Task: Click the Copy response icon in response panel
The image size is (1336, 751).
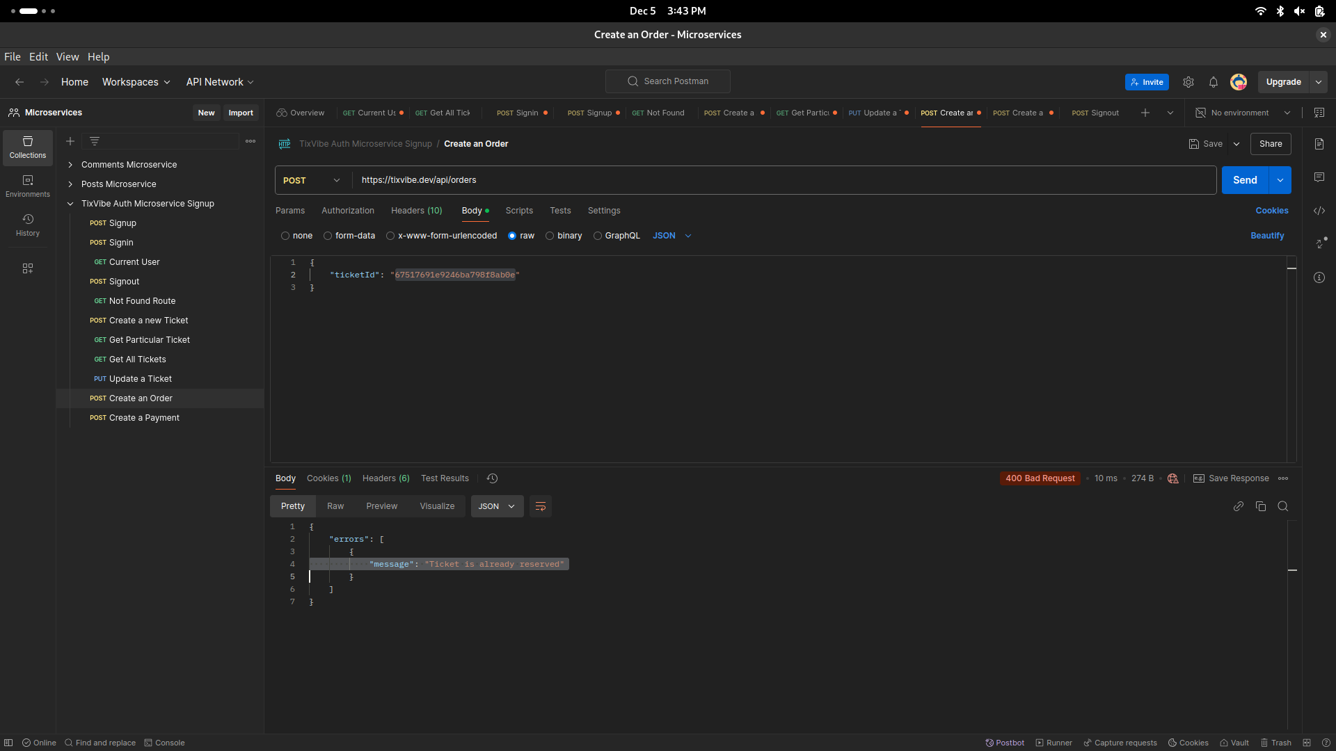Action: [1261, 506]
